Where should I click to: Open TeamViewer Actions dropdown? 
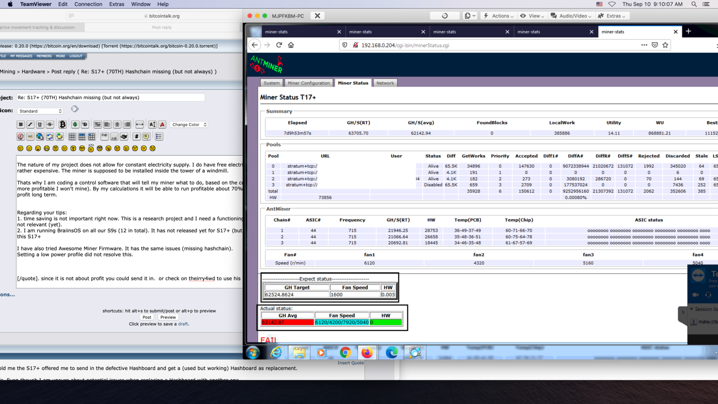pyautogui.click(x=498, y=16)
